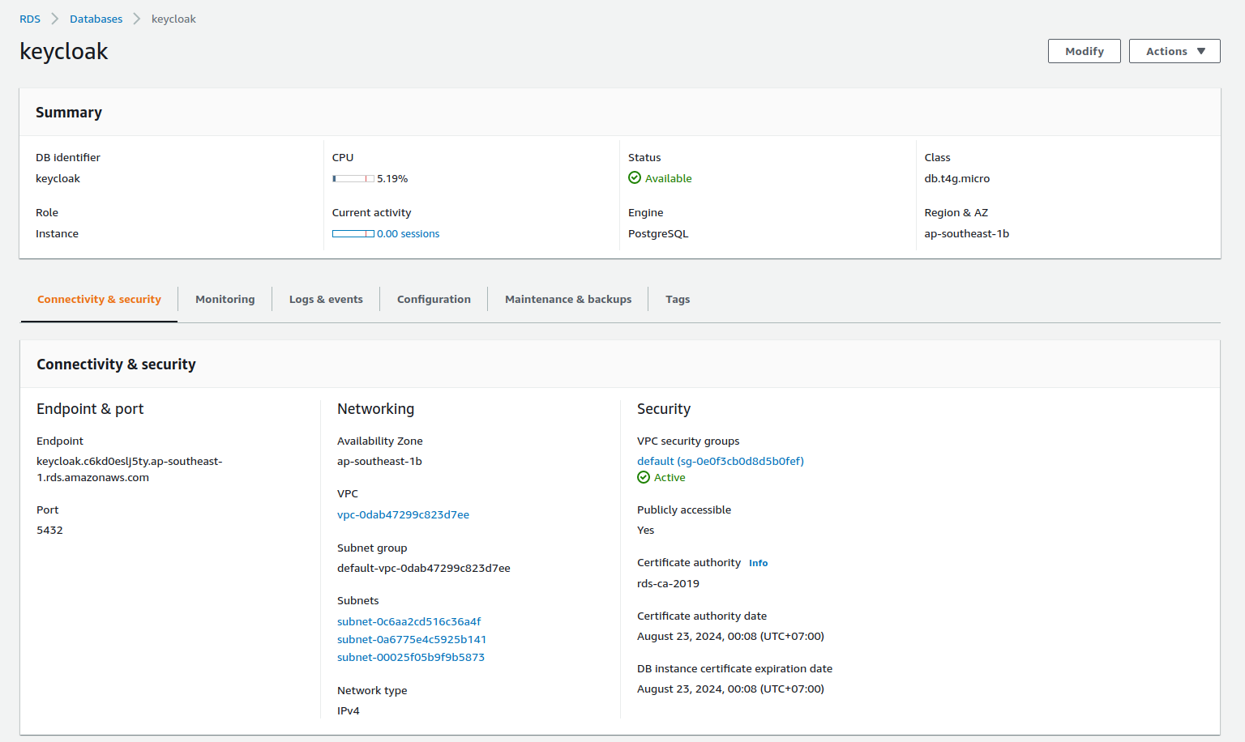Viewport: 1245px width, 742px height.
Task: View the Configuration tab
Action: coord(434,299)
